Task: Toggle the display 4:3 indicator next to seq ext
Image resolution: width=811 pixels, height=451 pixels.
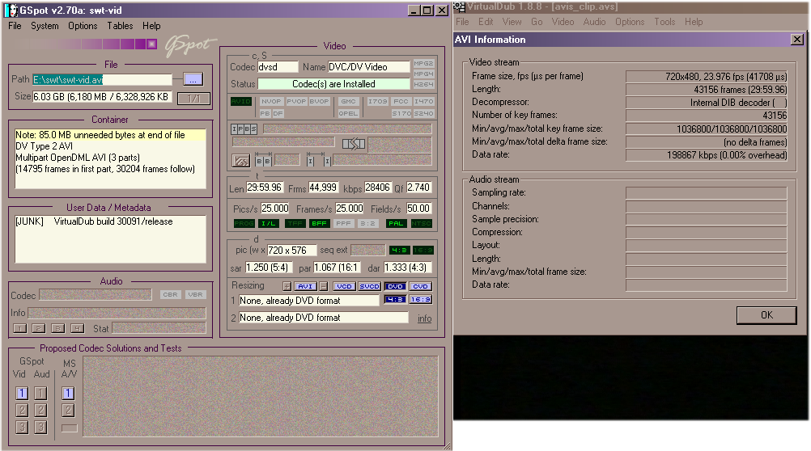Action: (x=399, y=250)
